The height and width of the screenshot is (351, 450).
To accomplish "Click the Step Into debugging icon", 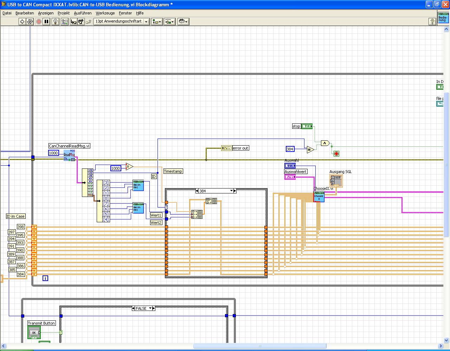I will 73,22.
